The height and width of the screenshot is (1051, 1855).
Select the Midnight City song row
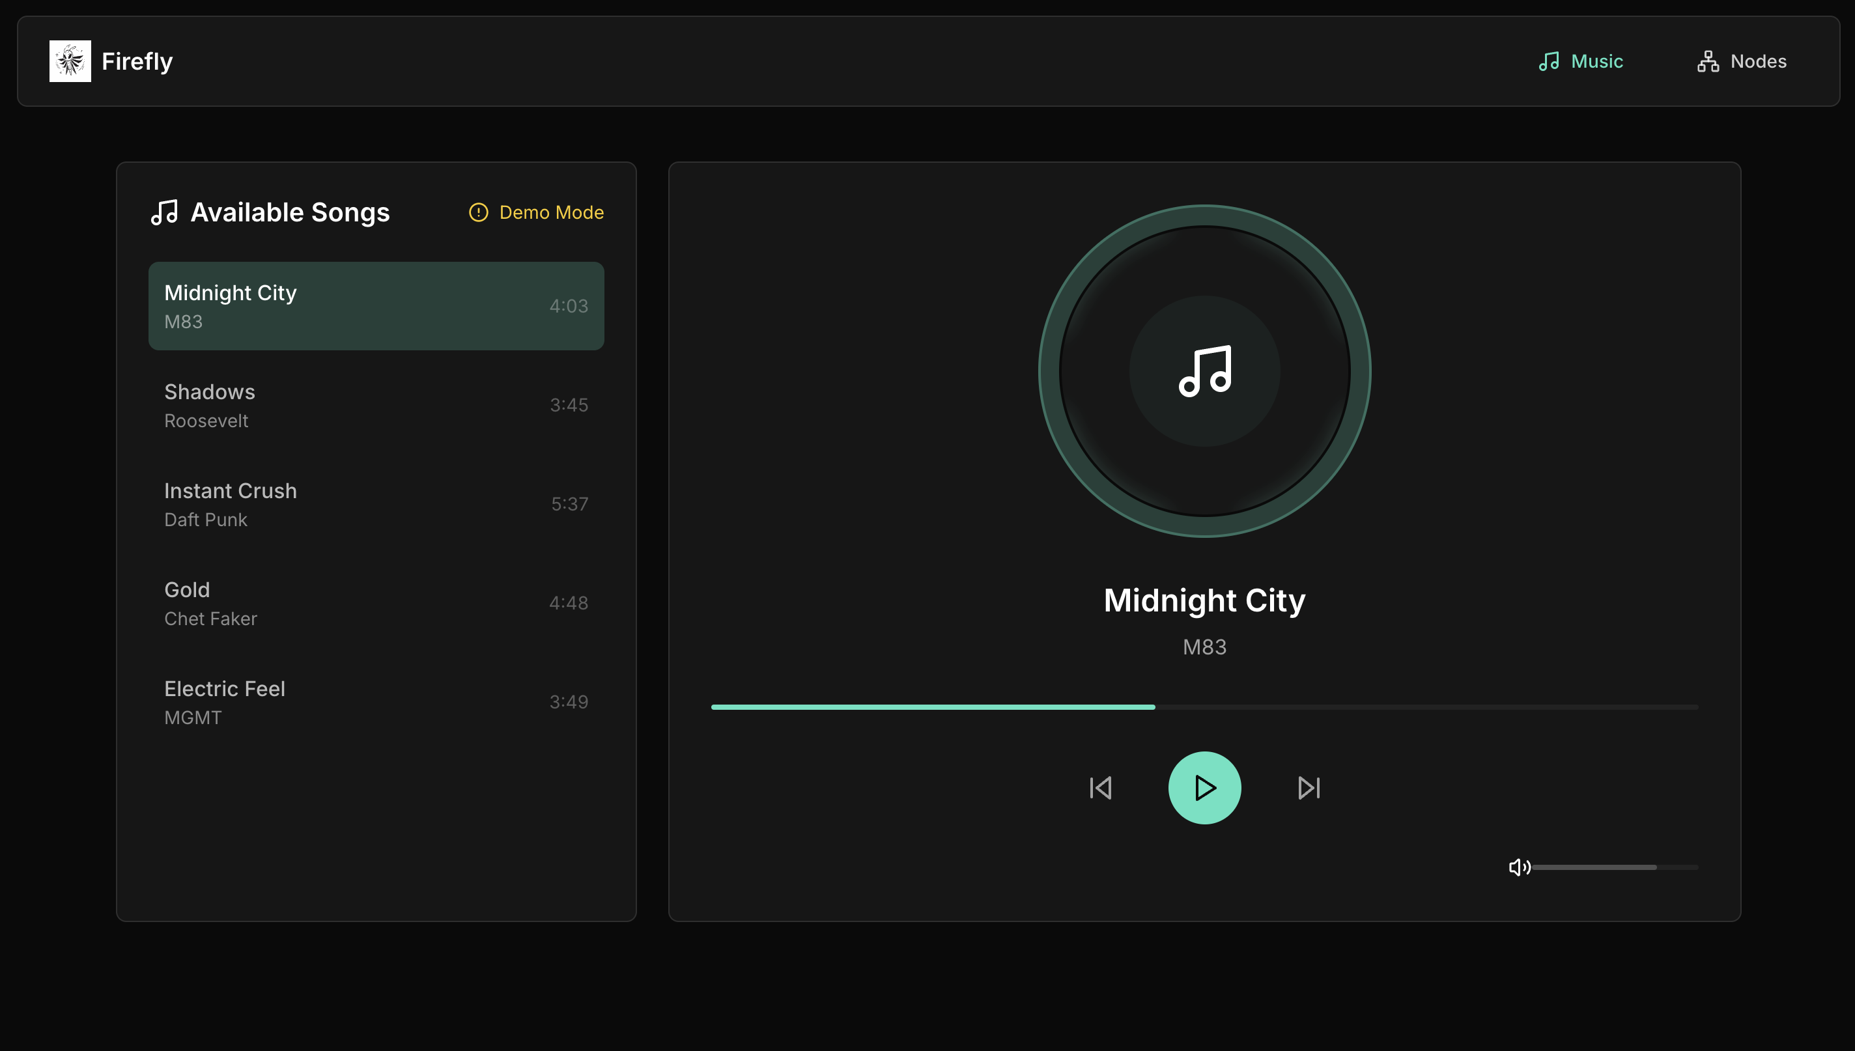point(376,306)
